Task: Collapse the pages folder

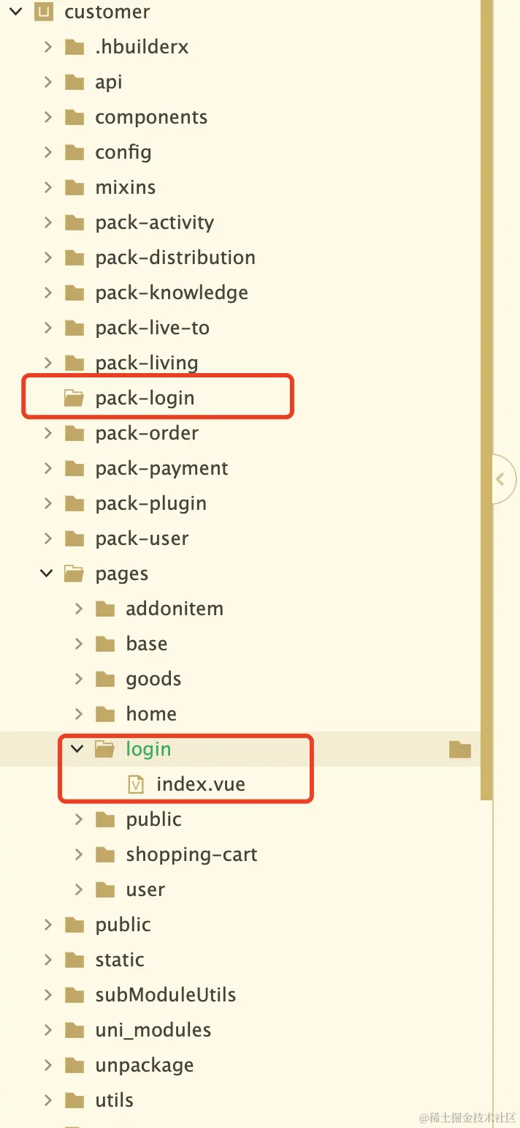Action: point(47,574)
